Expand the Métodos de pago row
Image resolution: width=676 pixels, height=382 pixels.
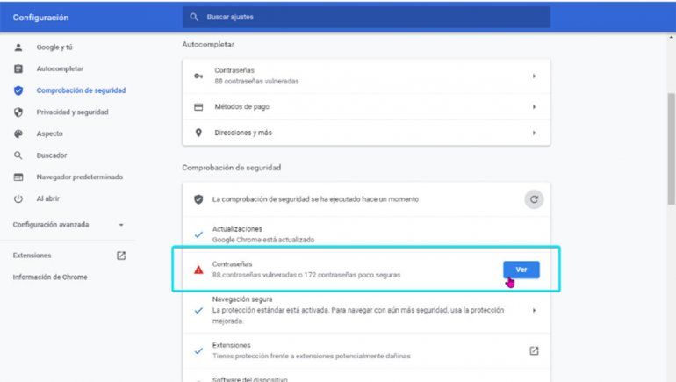534,106
